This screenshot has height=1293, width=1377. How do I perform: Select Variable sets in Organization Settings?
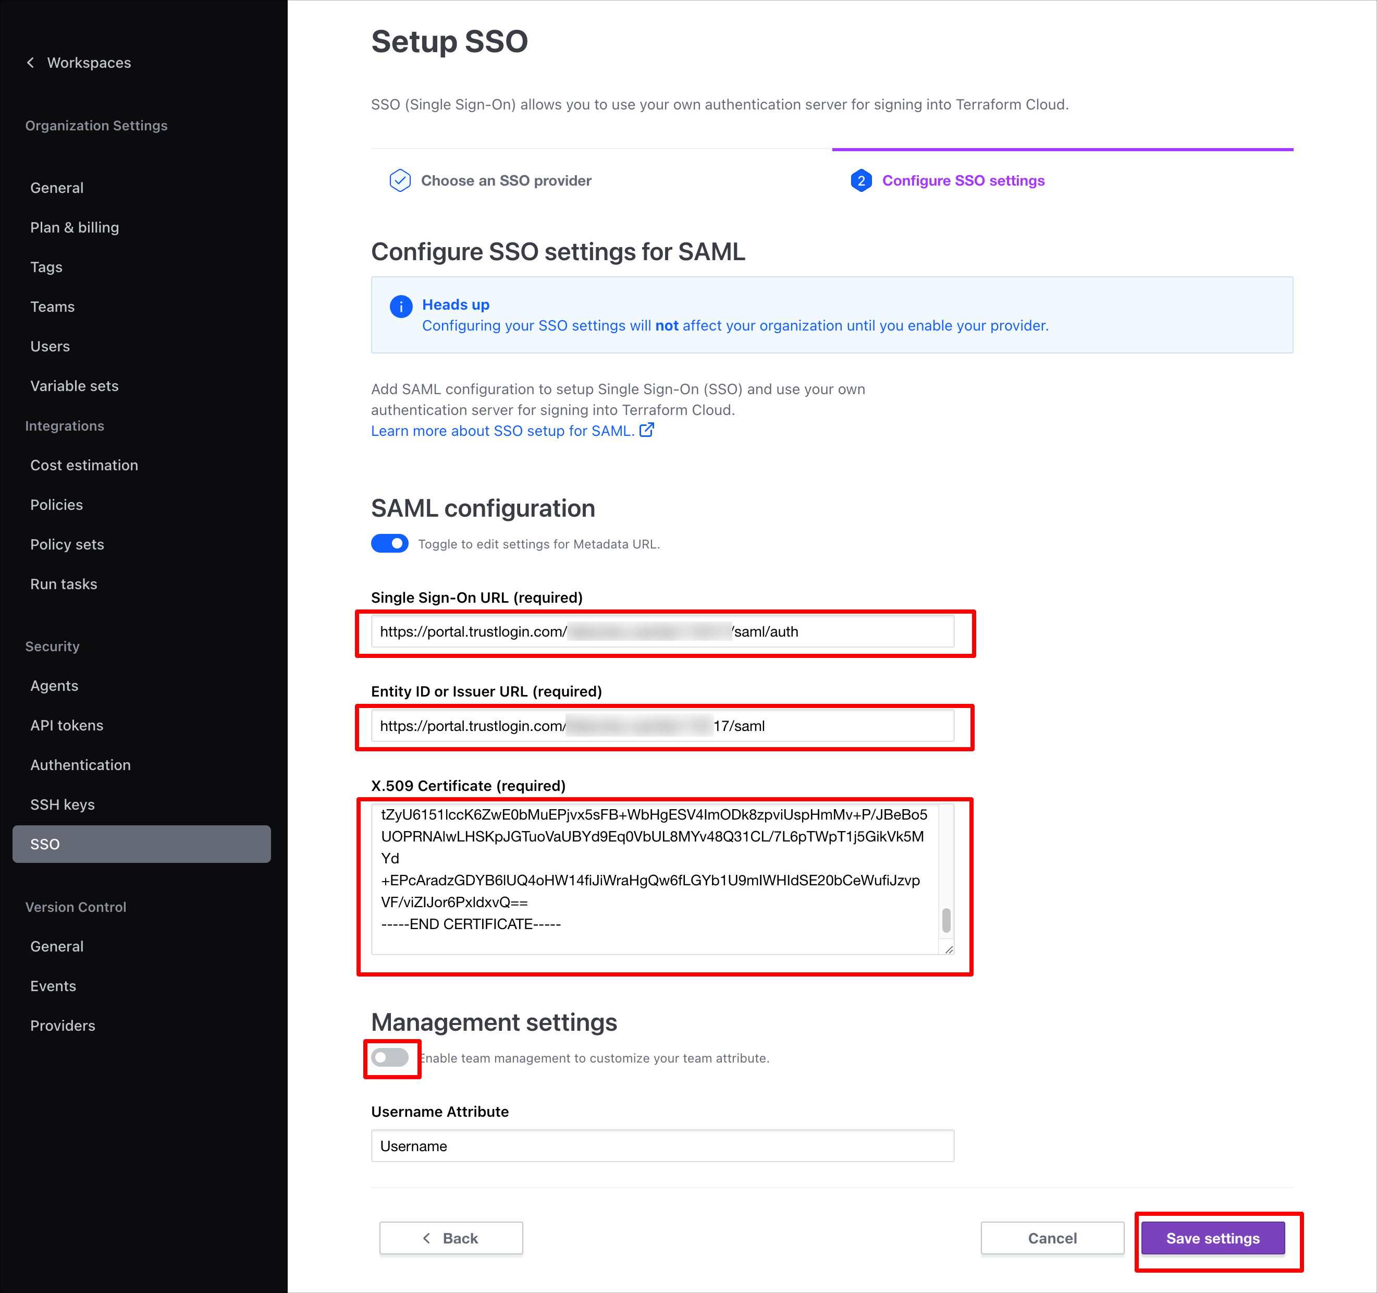coord(74,385)
